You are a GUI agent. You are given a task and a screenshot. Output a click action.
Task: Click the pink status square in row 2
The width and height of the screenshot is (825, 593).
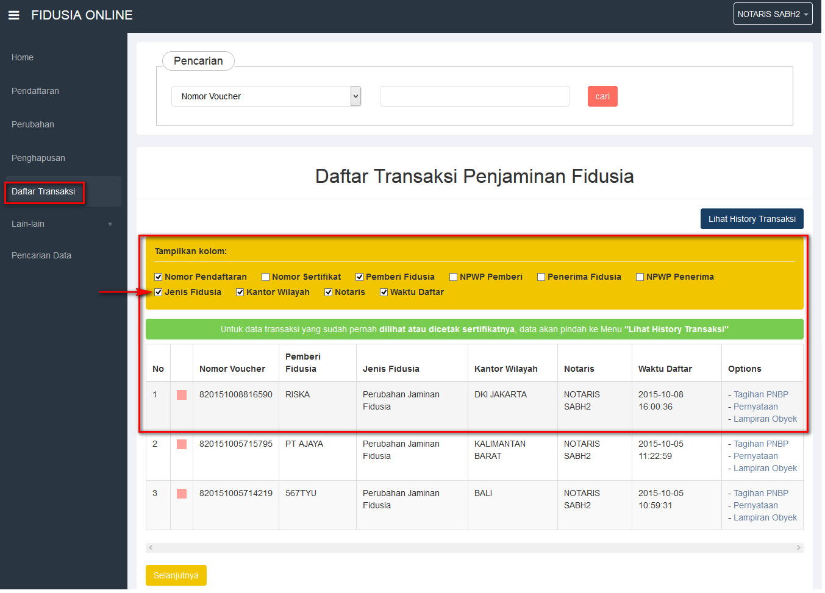182,444
